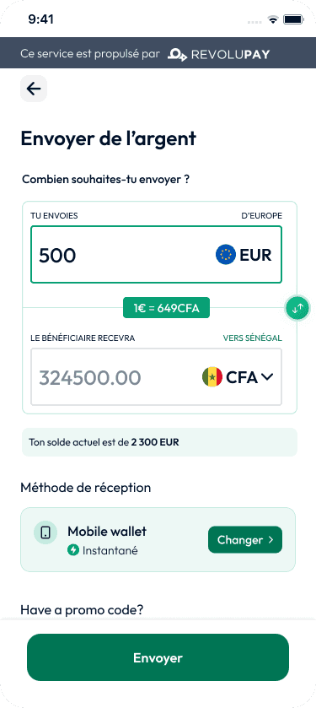Tap the battery indicator in the status bar
Image resolution: width=316 pixels, height=708 pixels.
point(293,19)
